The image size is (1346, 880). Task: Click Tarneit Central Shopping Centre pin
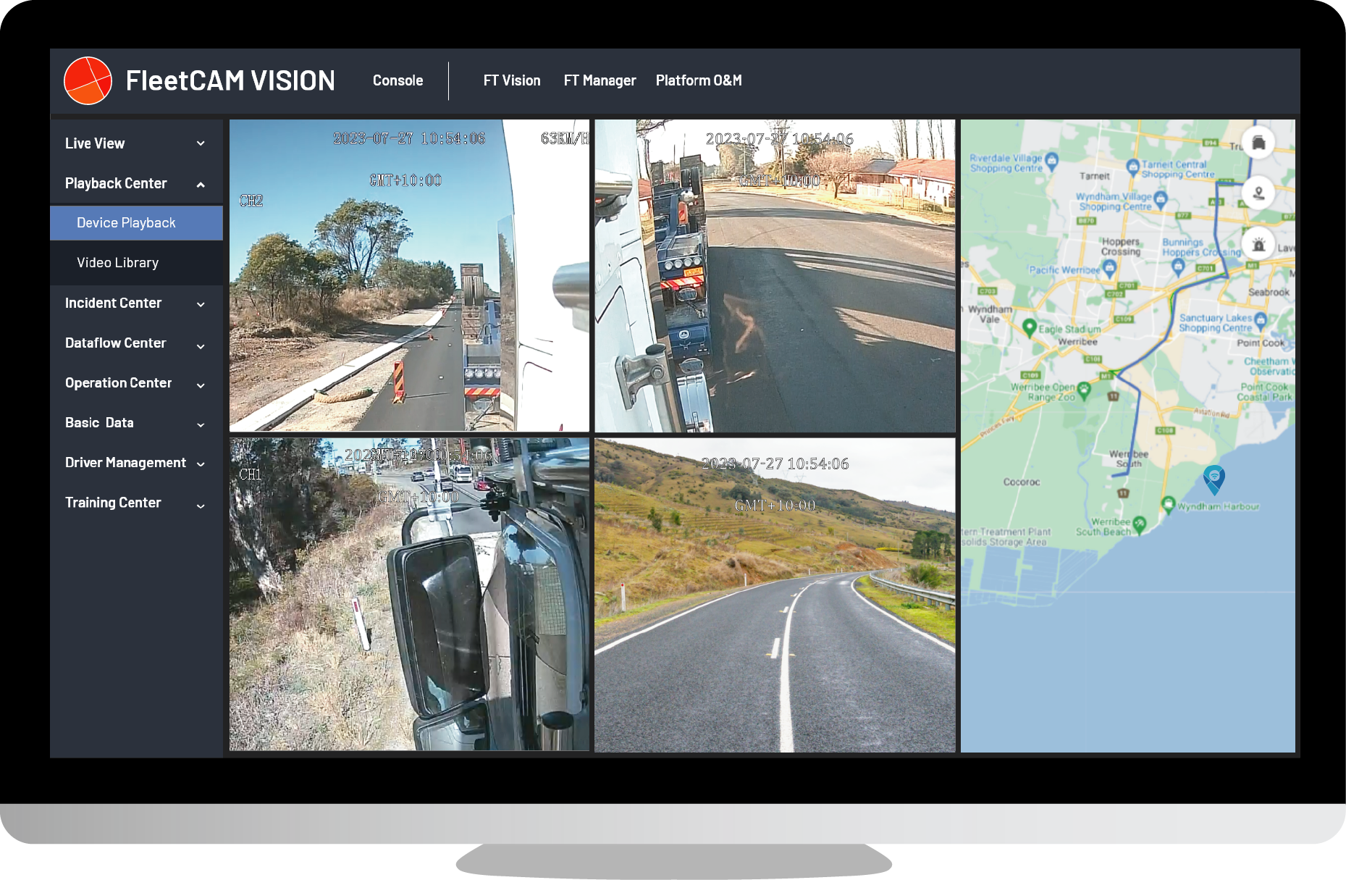point(1133,167)
